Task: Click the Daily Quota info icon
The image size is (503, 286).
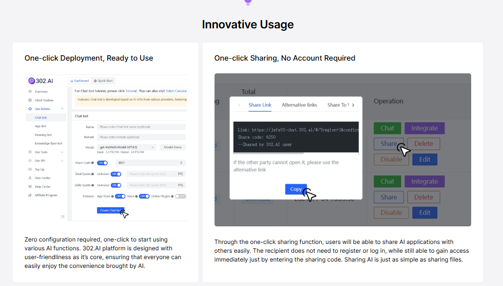Action: click(x=93, y=185)
